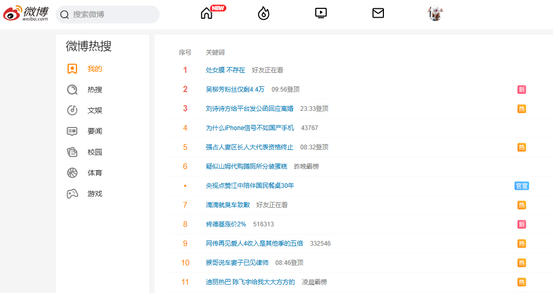Screen dimensions: 553x293
Task: Click 新 badge on 吴柳芳 row
Action: click(522, 90)
